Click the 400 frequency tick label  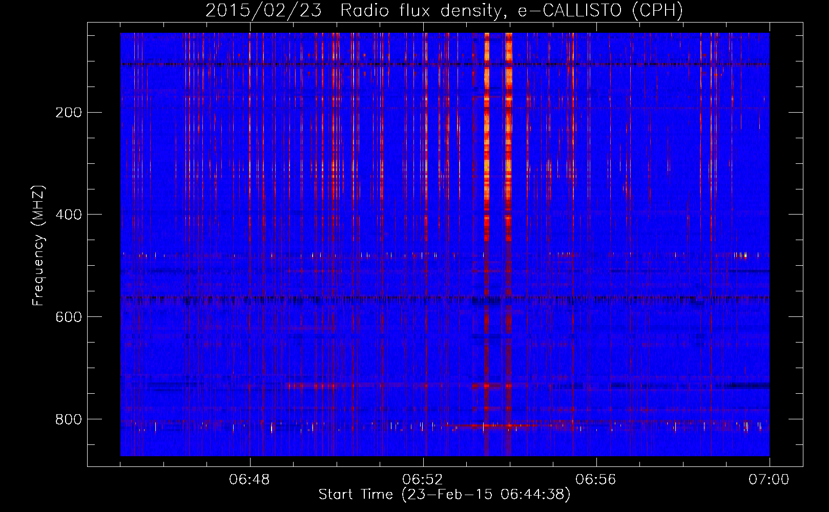coord(69,215)
